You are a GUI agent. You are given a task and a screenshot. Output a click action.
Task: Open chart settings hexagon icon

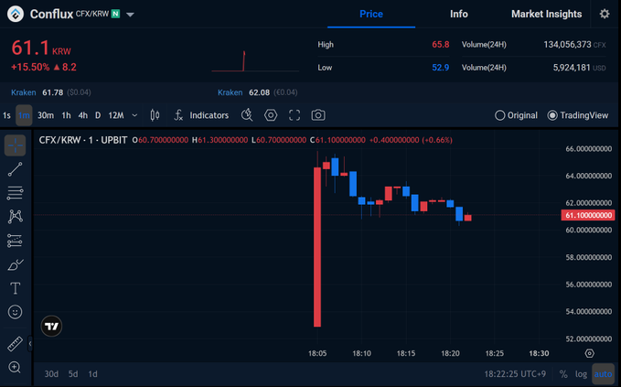271,115
